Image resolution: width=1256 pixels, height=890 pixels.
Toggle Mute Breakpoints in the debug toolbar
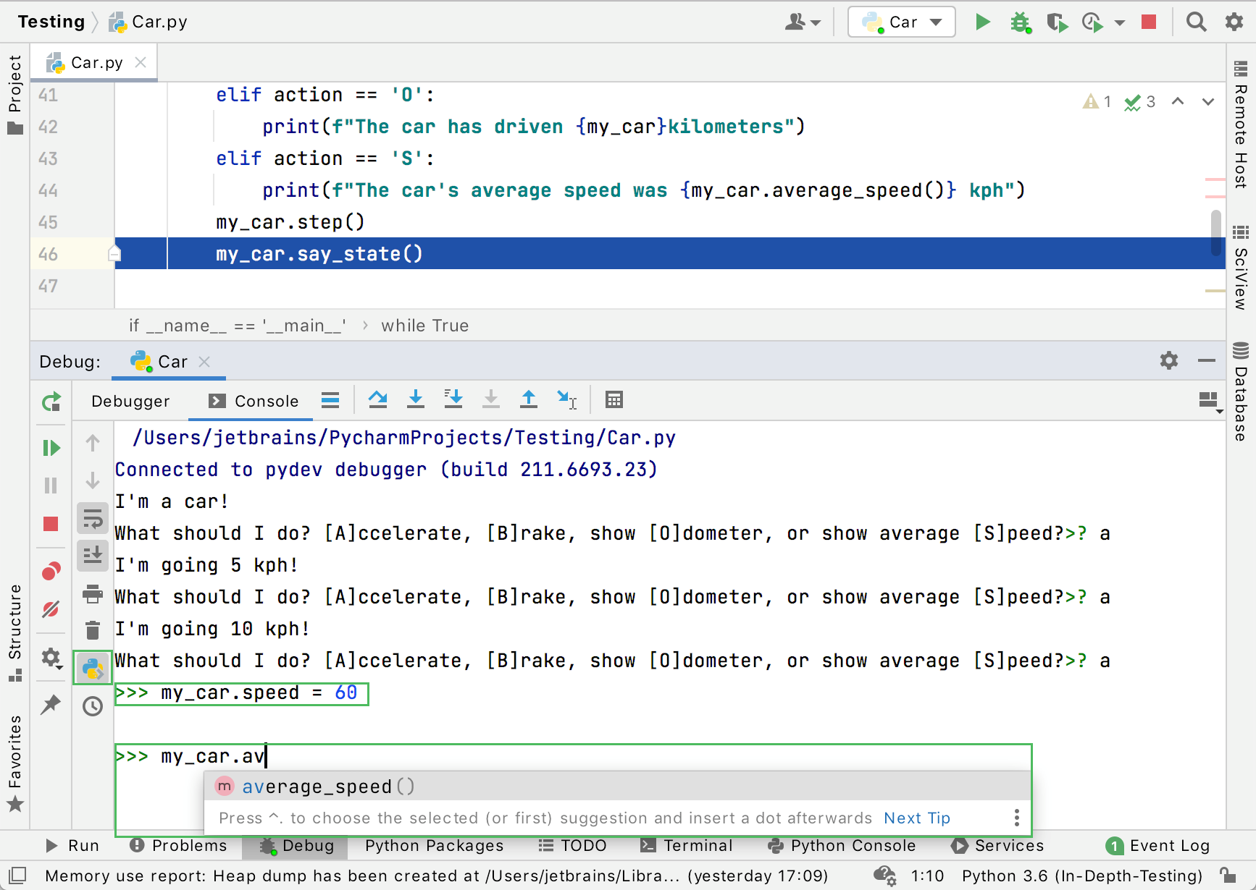51,609
